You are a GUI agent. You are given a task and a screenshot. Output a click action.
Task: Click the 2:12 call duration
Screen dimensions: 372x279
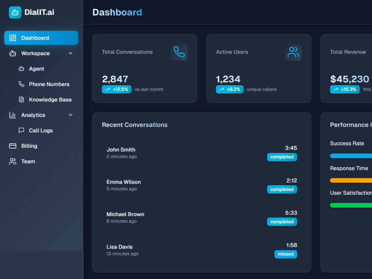tap(292, 180)
